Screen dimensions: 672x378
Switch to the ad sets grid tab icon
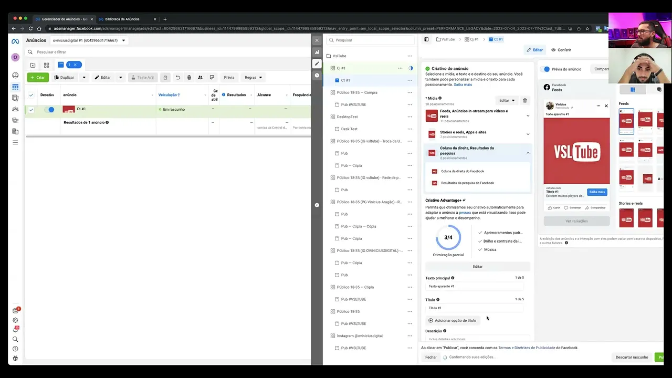46,65
